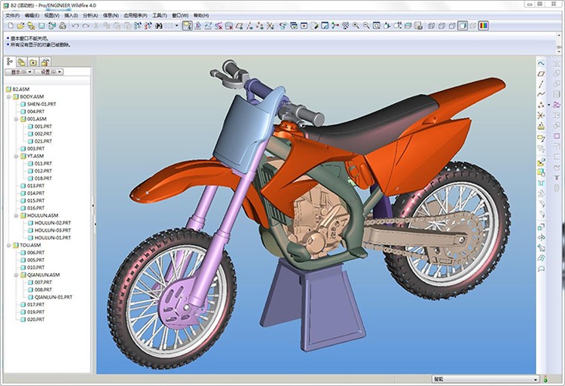Open the 显示 dropdown in model tree
This screenshot has width=565, height=386.
[18, 73]
